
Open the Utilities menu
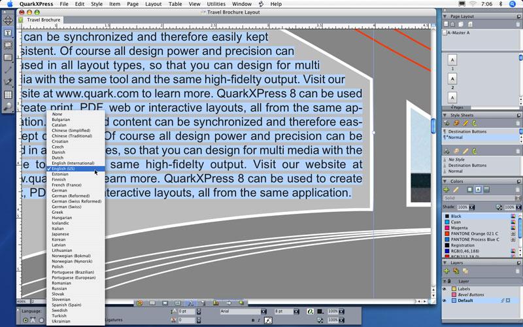216,4
